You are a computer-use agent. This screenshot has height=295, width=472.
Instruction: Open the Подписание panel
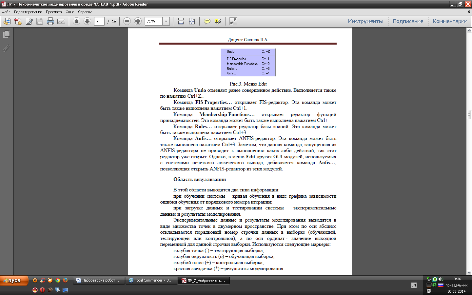click(408, 21)
